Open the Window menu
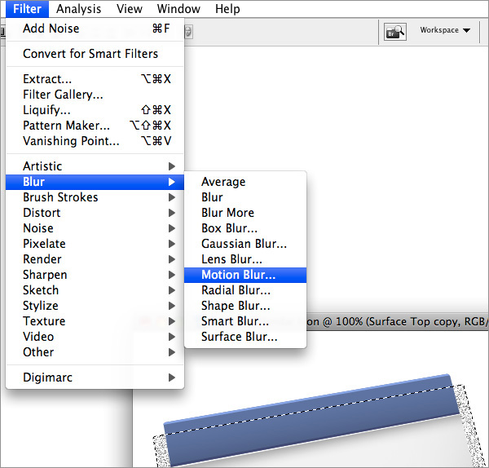 [x=178, y=9]
